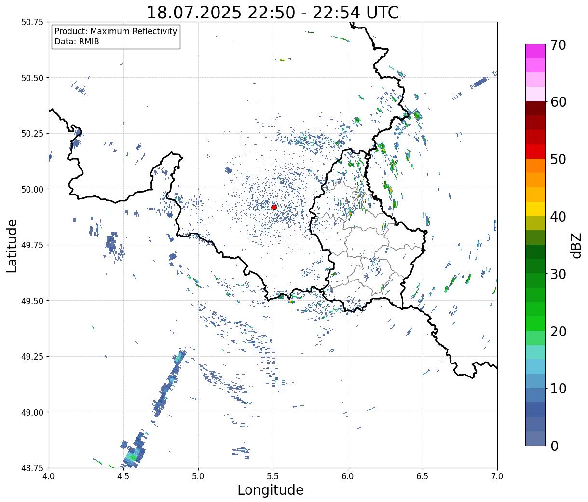The image size is (588, 502).
Task: Click the latitude tick label 49.00
Action: pos(32,412)
